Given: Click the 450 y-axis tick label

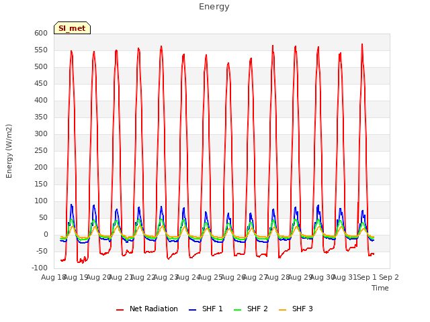Looking at the screenshot, I should [x=41, y=83].
